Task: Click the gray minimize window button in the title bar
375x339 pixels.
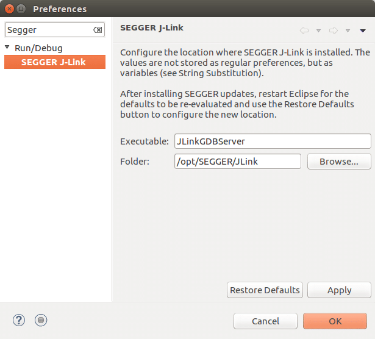Action: (x=22, y=9)
